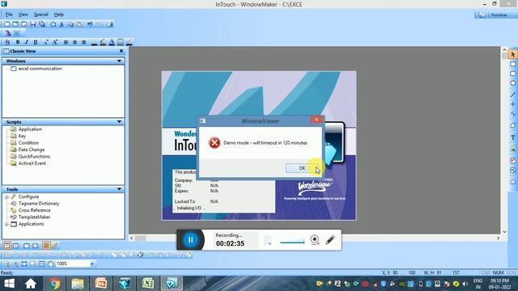Open the Tagname Dictionary tool
This screenshot has width=518, height=291.
[39, 204]
